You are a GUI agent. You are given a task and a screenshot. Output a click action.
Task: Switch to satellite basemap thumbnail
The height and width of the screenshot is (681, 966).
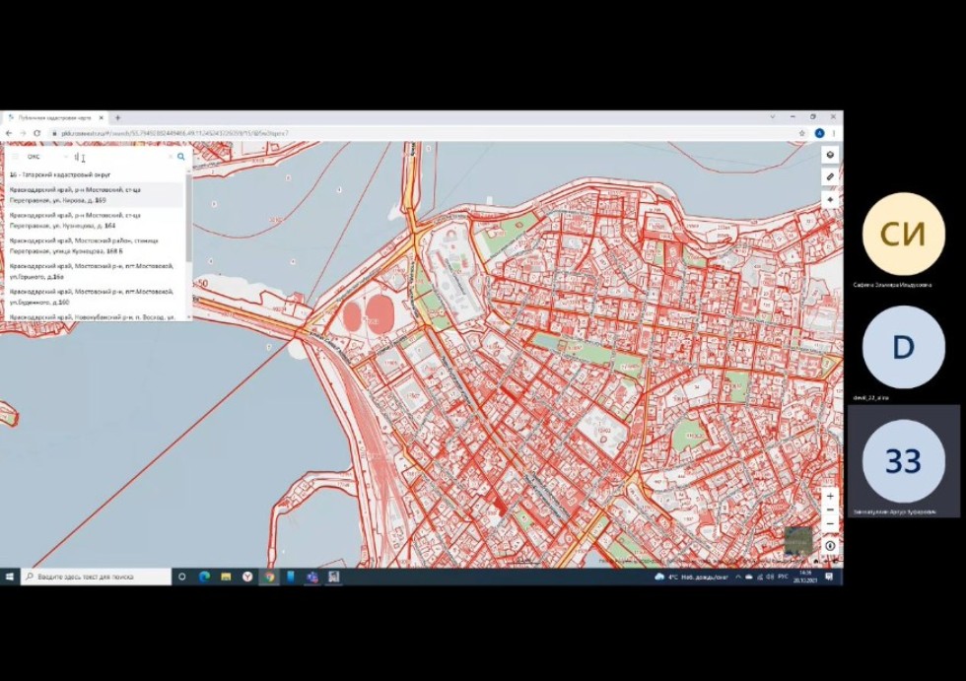(x=797, y=540)
